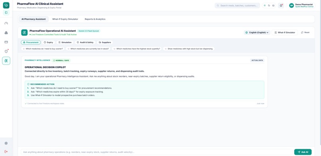Switch to Reports & Analytics tab
Image resolution: width=321 pixels, height=156 pixels.
(x=95, y=19)
